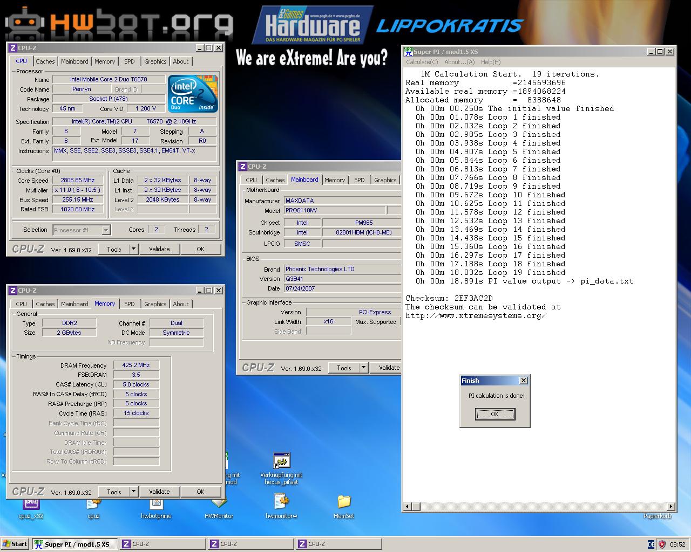
Task: Open About tab in processor CPU-Z window
Action: (181, 61)
